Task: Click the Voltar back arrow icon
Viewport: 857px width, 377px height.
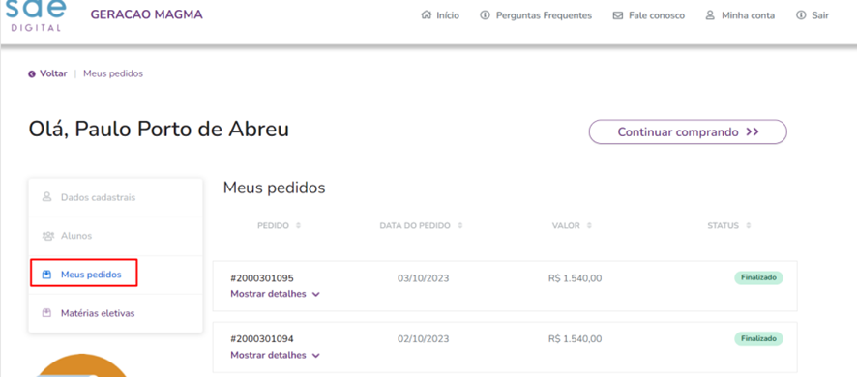Action: pos(32,73)
